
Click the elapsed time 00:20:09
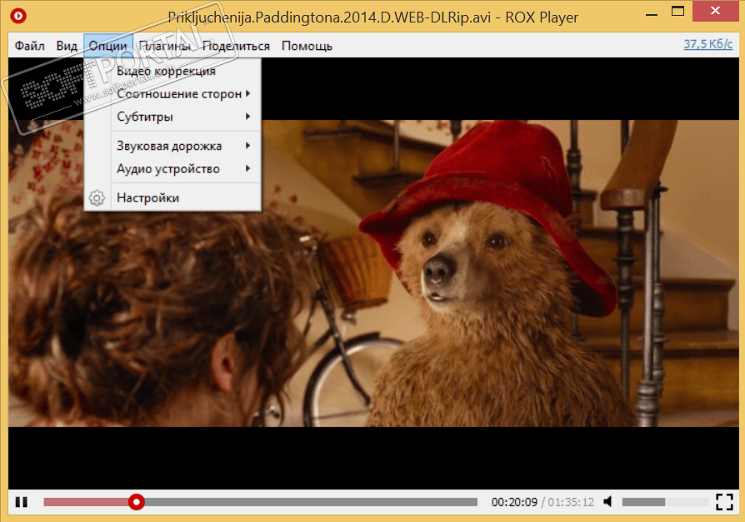pos(514,502)
